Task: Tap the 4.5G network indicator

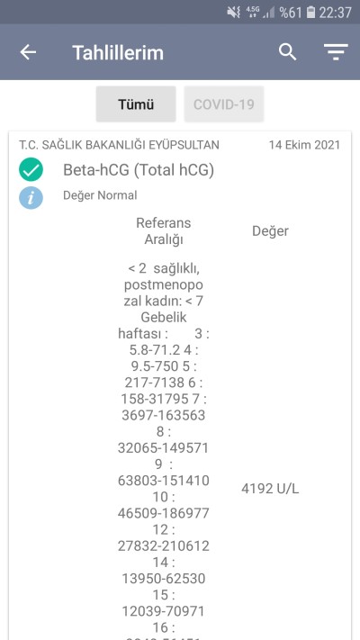Action: click(x=253, y=12)
